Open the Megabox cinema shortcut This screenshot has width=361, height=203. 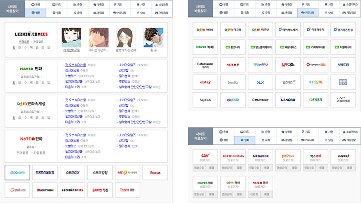[260, 156]
